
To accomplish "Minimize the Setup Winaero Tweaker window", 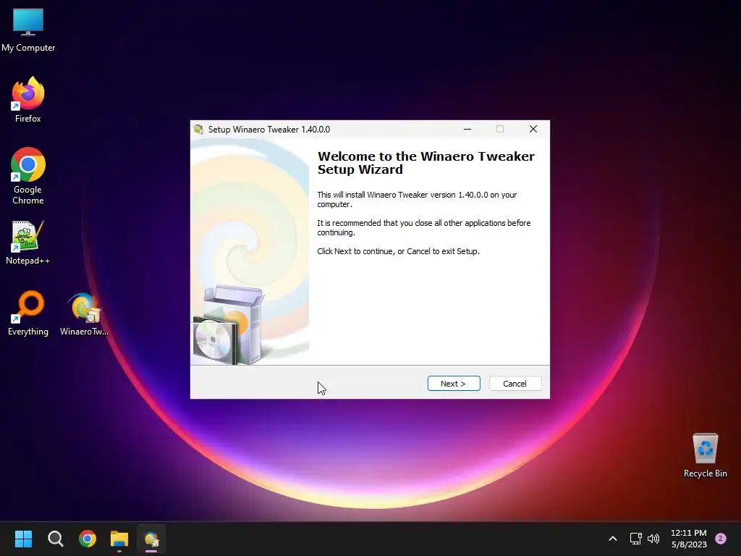I will click(x=467, y=129).
